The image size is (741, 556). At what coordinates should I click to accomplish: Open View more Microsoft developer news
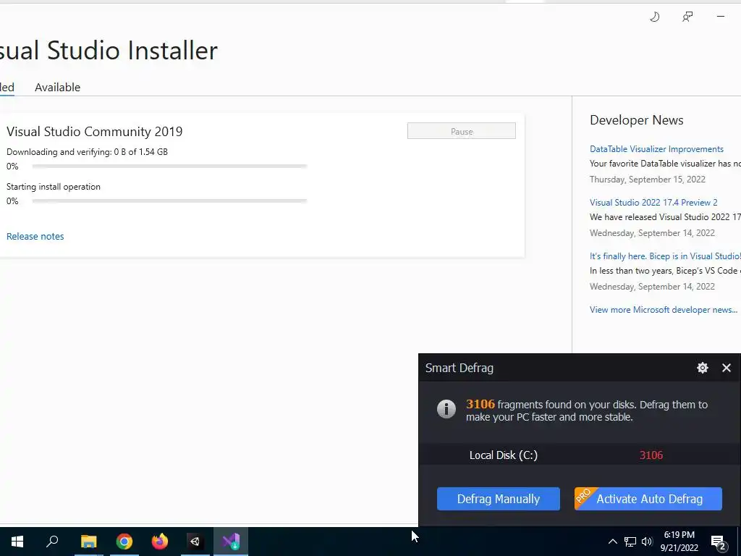click(x=664, y=310)
